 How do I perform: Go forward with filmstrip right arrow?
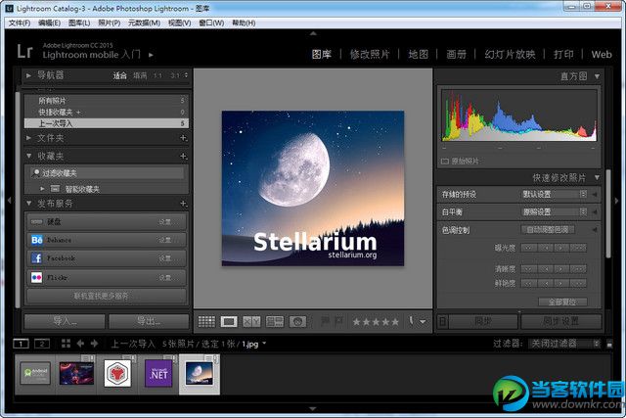(x=94, y=344)
